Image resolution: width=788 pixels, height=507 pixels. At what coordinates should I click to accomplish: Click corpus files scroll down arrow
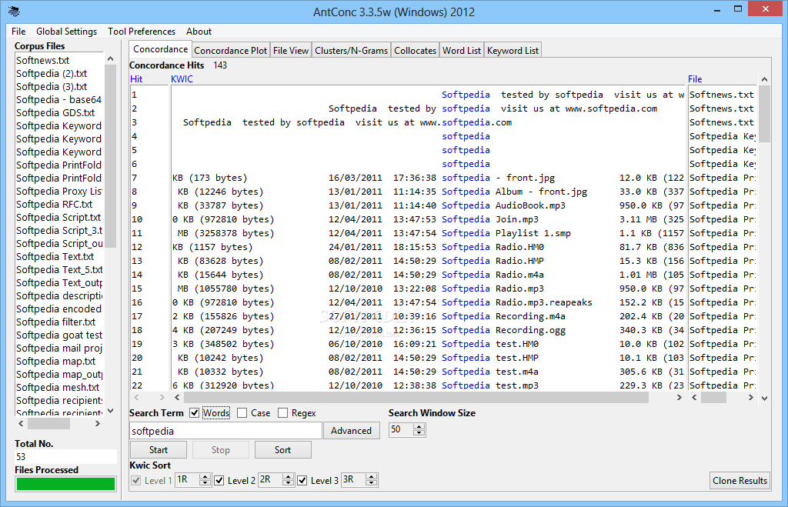point(111,411)
